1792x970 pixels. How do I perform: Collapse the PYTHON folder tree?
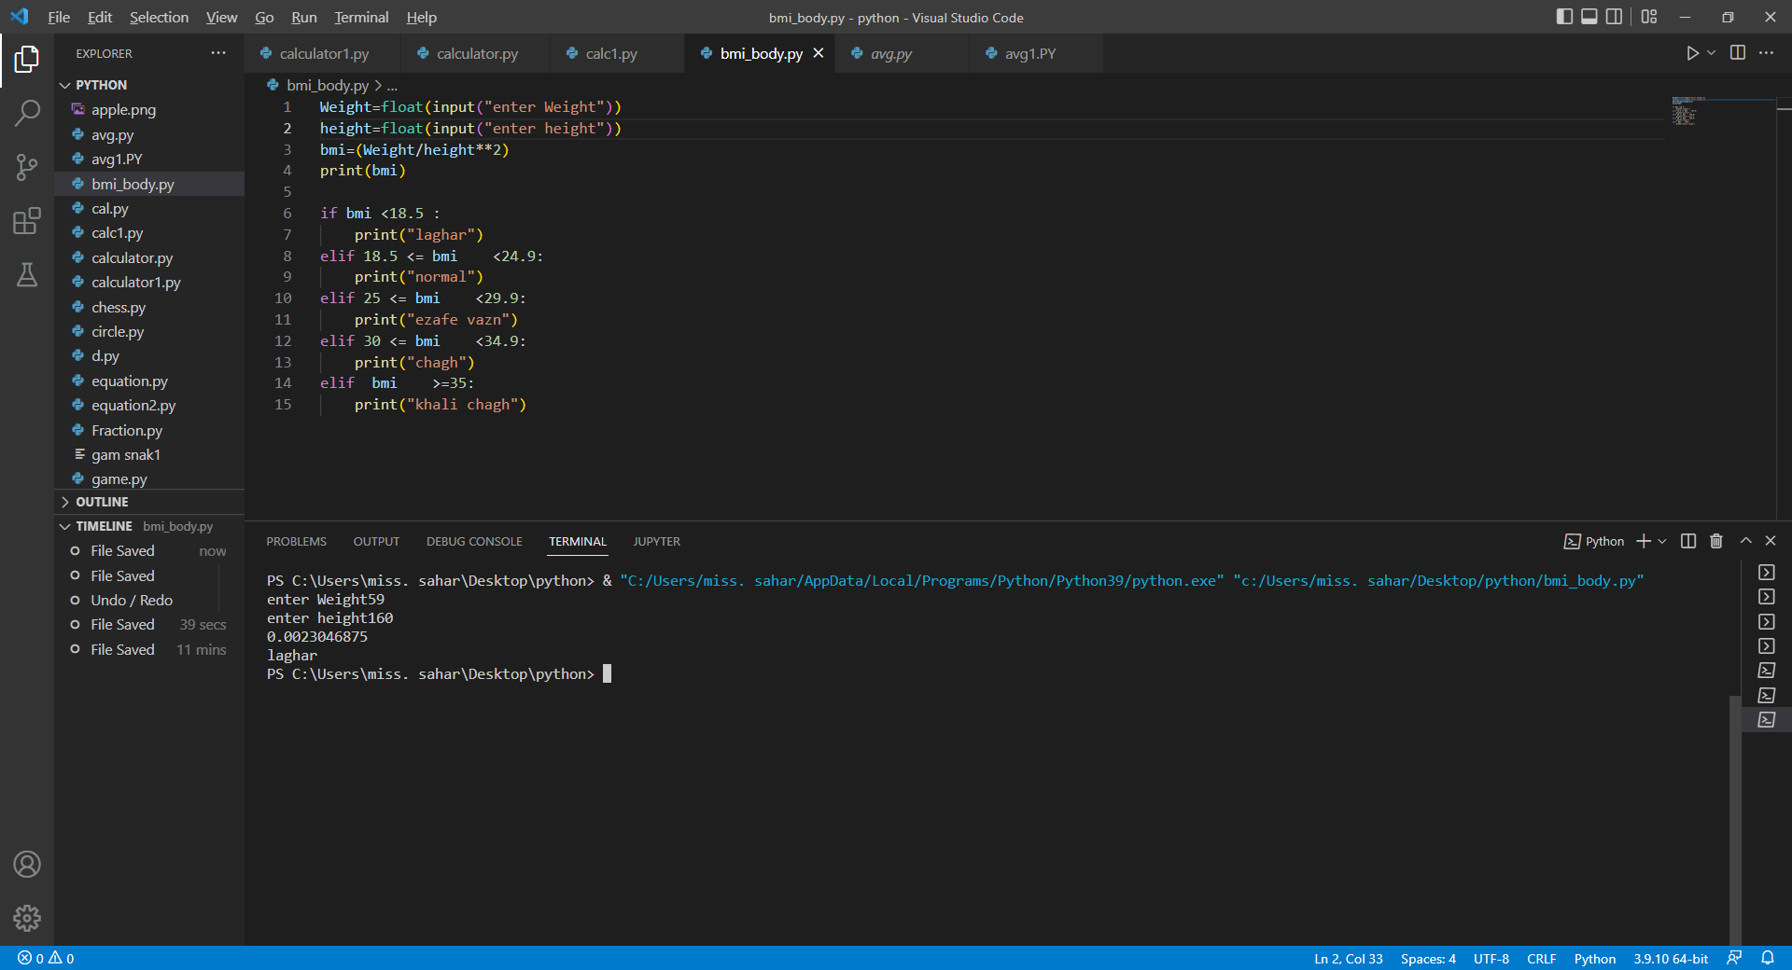point(64,84)
